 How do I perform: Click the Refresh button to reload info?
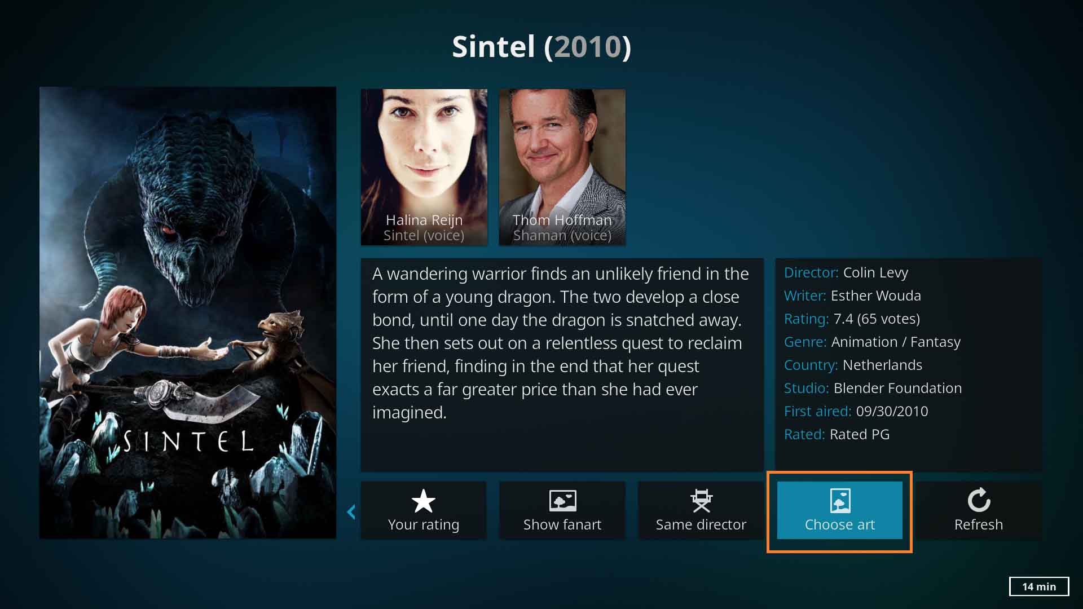pos(978,509)
